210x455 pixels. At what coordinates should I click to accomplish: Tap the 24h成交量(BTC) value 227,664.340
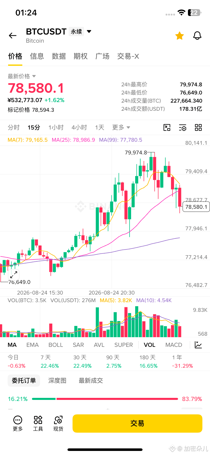coord(186,101)
